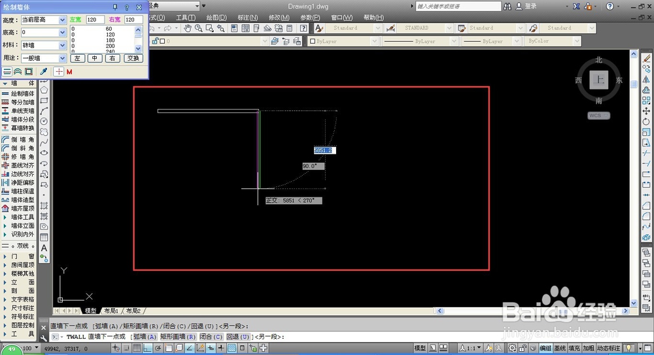Click the 墙柱保温 tool

pyautogui.click(x=18, y=191)
